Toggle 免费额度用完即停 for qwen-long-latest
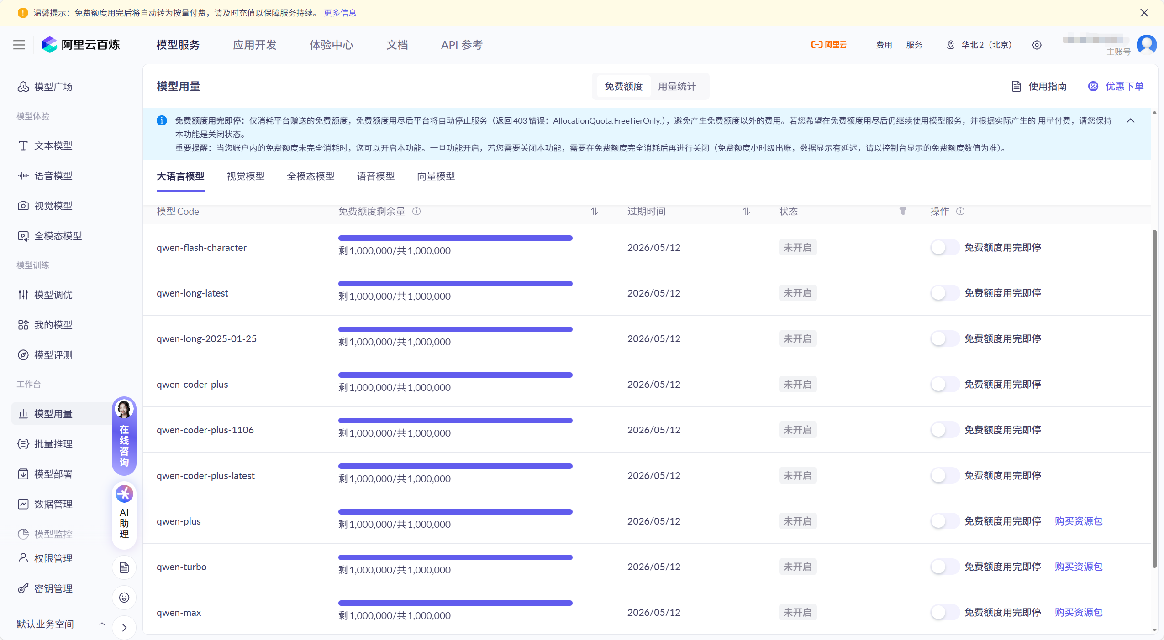Viewport: 1164px width, 640px height. (x=944, y=293)
